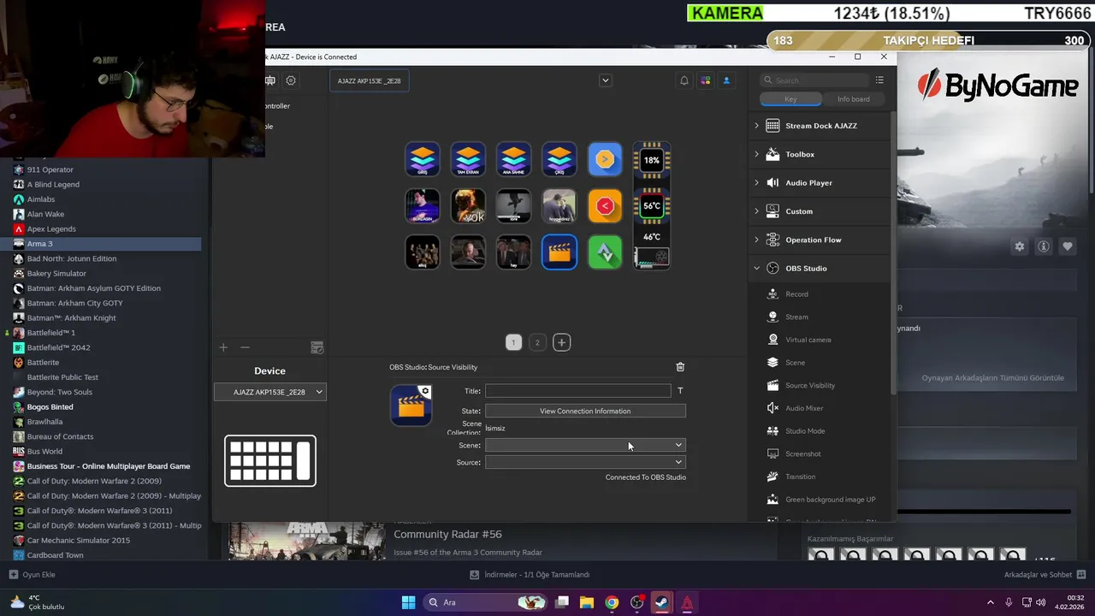Image resolution: width=1095 pixels, height=616 pixels.
Task: Open Stream Dock settings gear
Action: pos(291,80)
